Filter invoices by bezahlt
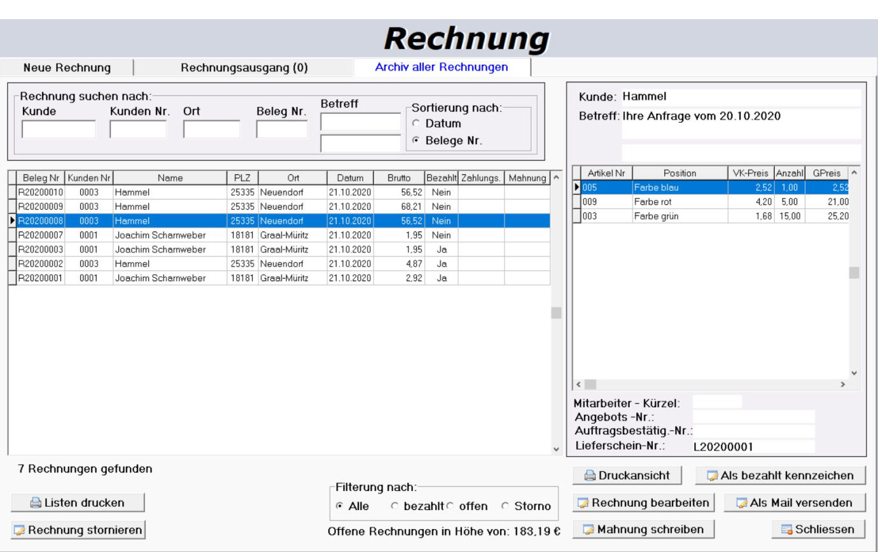 395,507
